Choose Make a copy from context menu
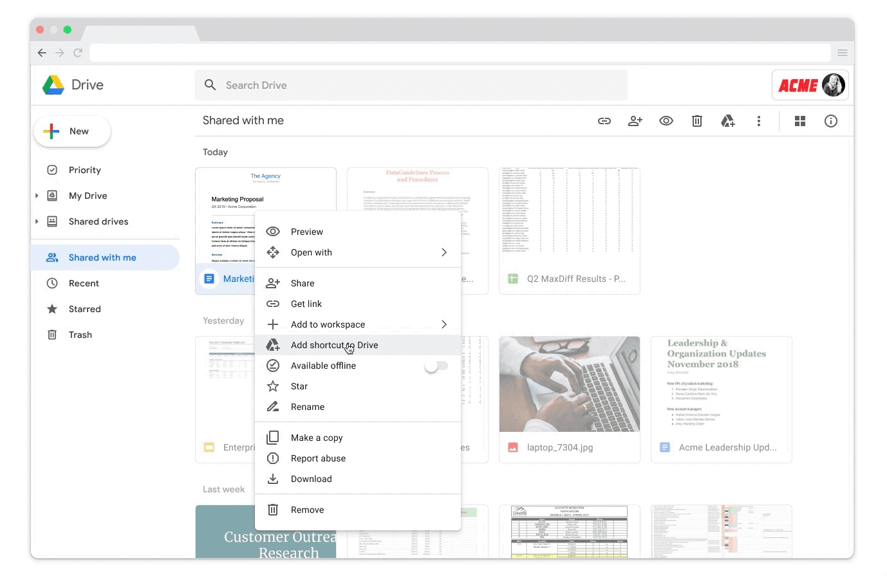Screen dimensions: 887x576 317,438
